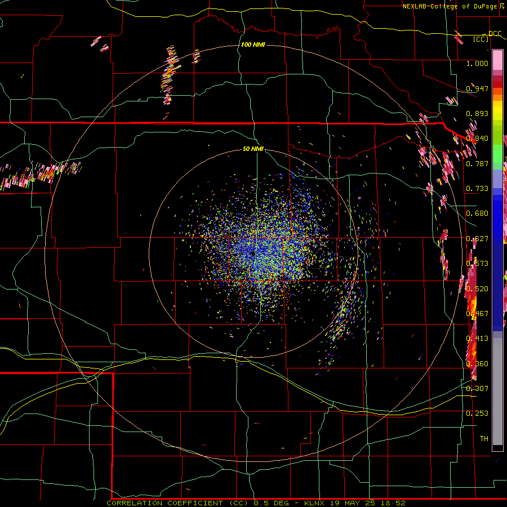Image resolution: width=507 pixels, height=507 pixels.
Task: Click the 0.680 legend value
Action: pos(477,214)
